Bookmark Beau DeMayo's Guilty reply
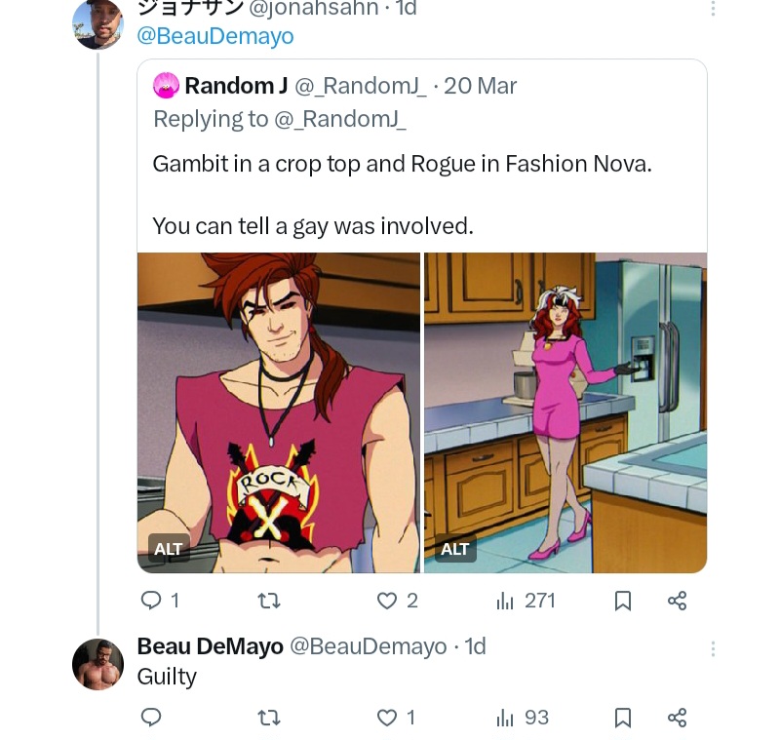780x740 pixels. pyautogui.click(x=623, y=718)
